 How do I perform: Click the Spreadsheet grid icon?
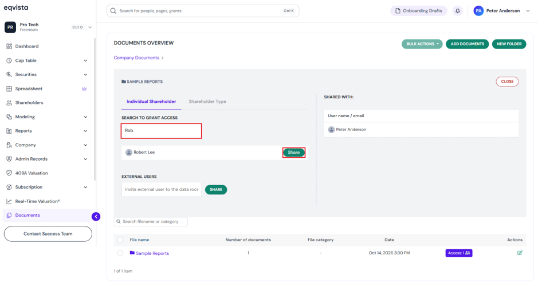click(x=9, y=89)
